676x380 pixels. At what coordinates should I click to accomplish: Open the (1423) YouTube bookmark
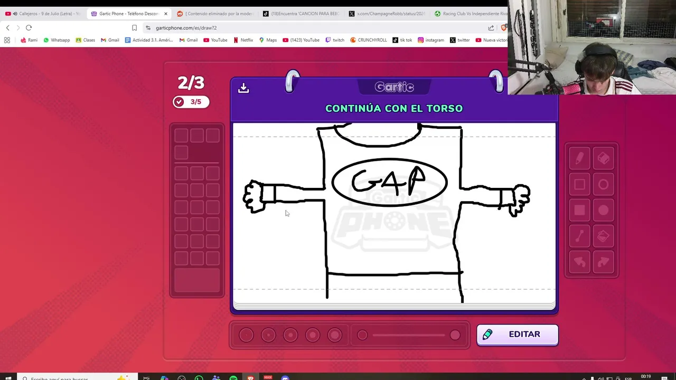[x=301, y=40]
